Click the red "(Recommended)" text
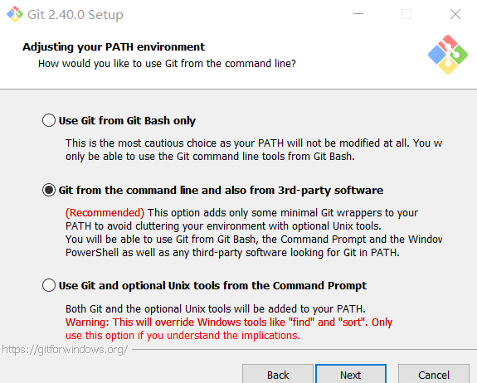The image size is (477, 383). point(105,213)
